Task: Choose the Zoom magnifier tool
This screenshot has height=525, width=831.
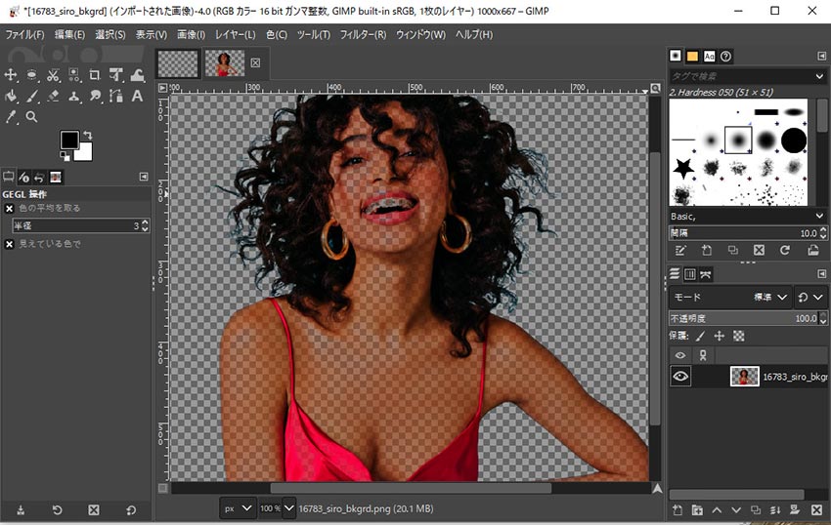Action: (x=31, y=117)
